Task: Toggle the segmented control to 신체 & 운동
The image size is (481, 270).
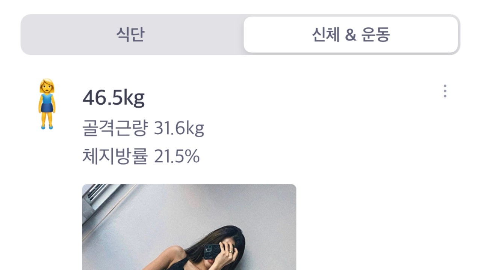Action: coord(351,34)
